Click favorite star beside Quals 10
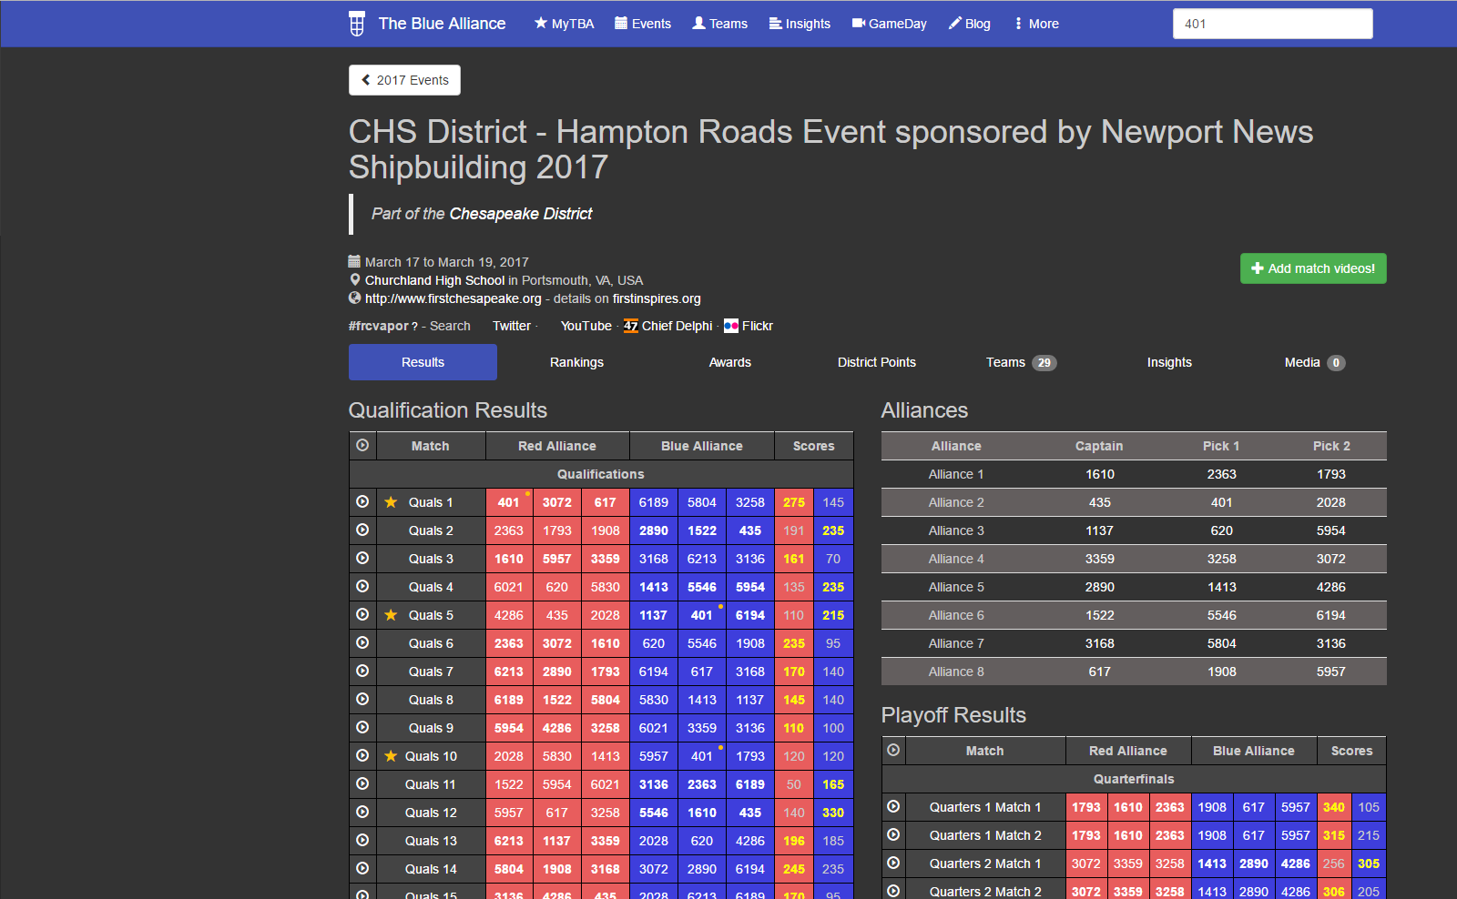This screenshot has width=1457, height=899. [x=391, y=756]
